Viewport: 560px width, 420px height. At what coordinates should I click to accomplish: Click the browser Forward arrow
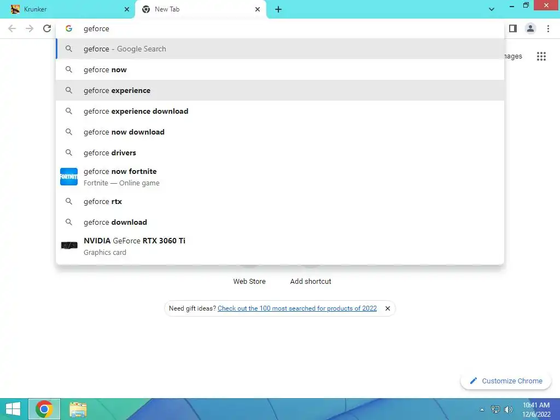click(x=30, y=28)
